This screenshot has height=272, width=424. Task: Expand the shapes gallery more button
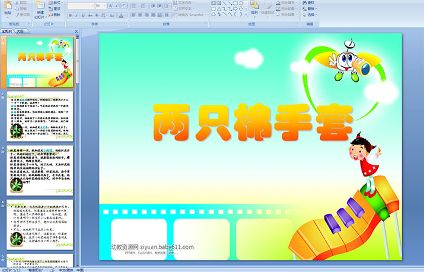point(246,15)
